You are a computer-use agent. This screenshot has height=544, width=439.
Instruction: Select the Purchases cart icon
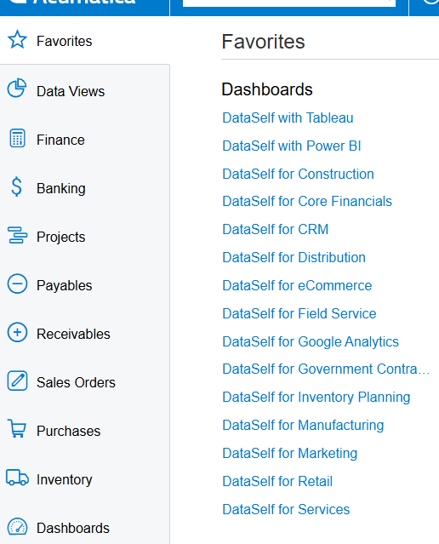(17, 429)
